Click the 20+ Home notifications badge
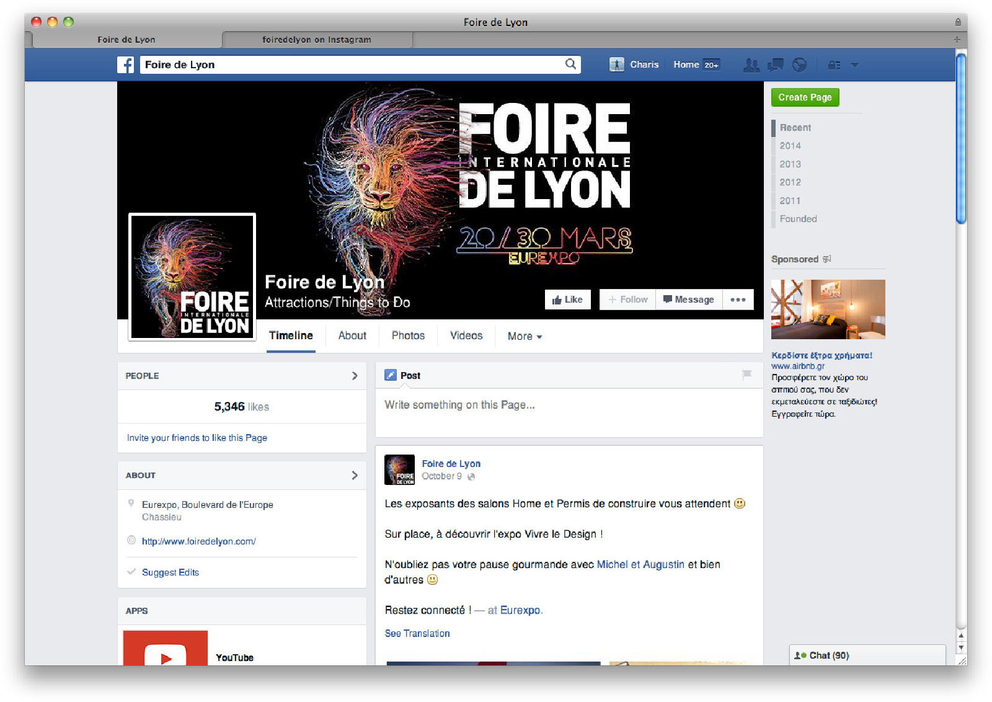The image size is (992, 702). click(x=711, y=64)
